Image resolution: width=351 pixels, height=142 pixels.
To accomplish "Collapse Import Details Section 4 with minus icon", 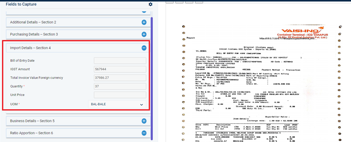I will pos(144,48).
